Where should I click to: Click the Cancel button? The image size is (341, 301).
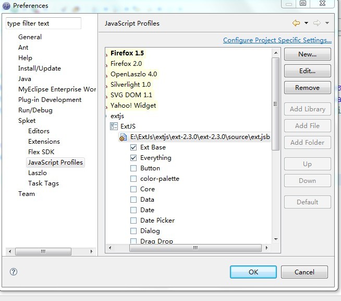(x=305, y=272)
